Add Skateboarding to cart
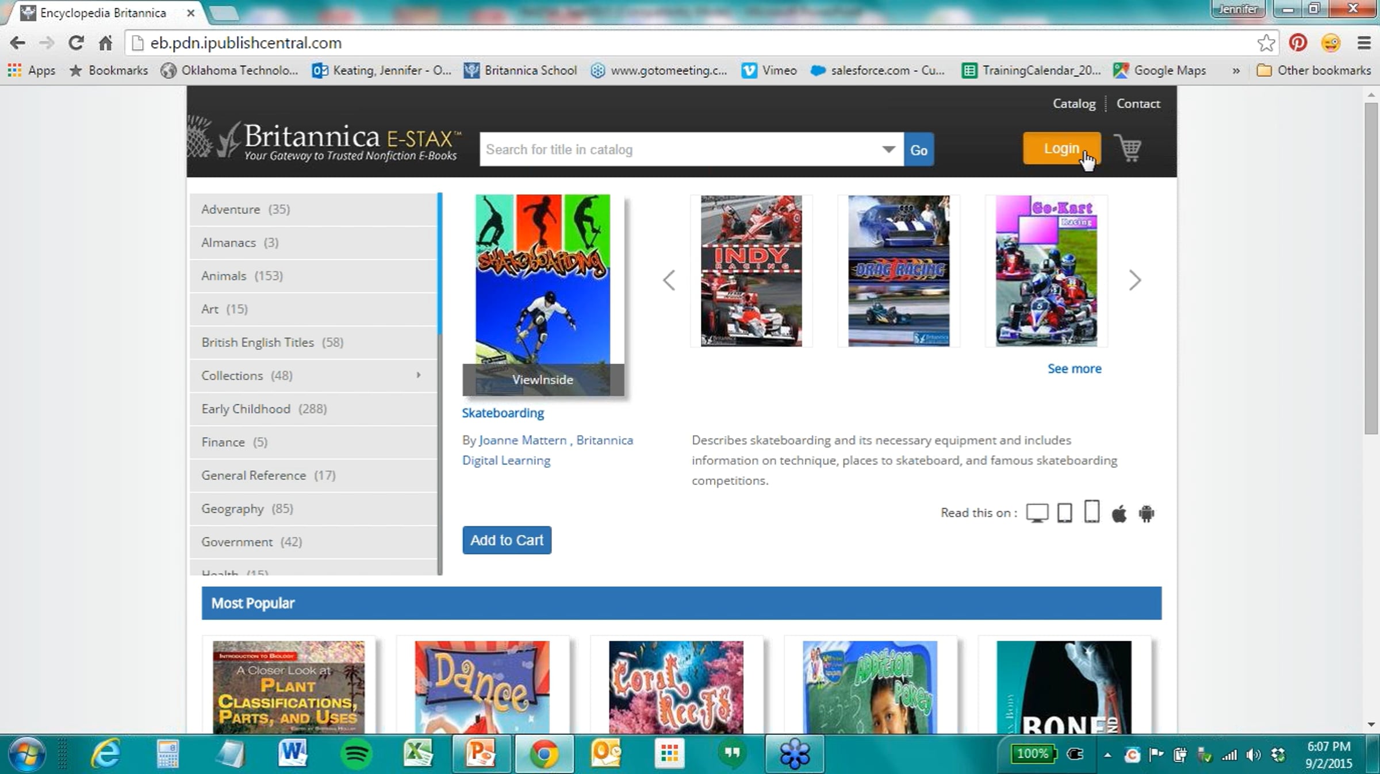Image resolution: width=1380 pixels, height=774 pixels. [x=507, y=540]
